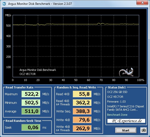Viewport: 150px width, 137px height.
Task: Select the Write 4kB 64 Threads value 262,9
Action: [82, 128]
